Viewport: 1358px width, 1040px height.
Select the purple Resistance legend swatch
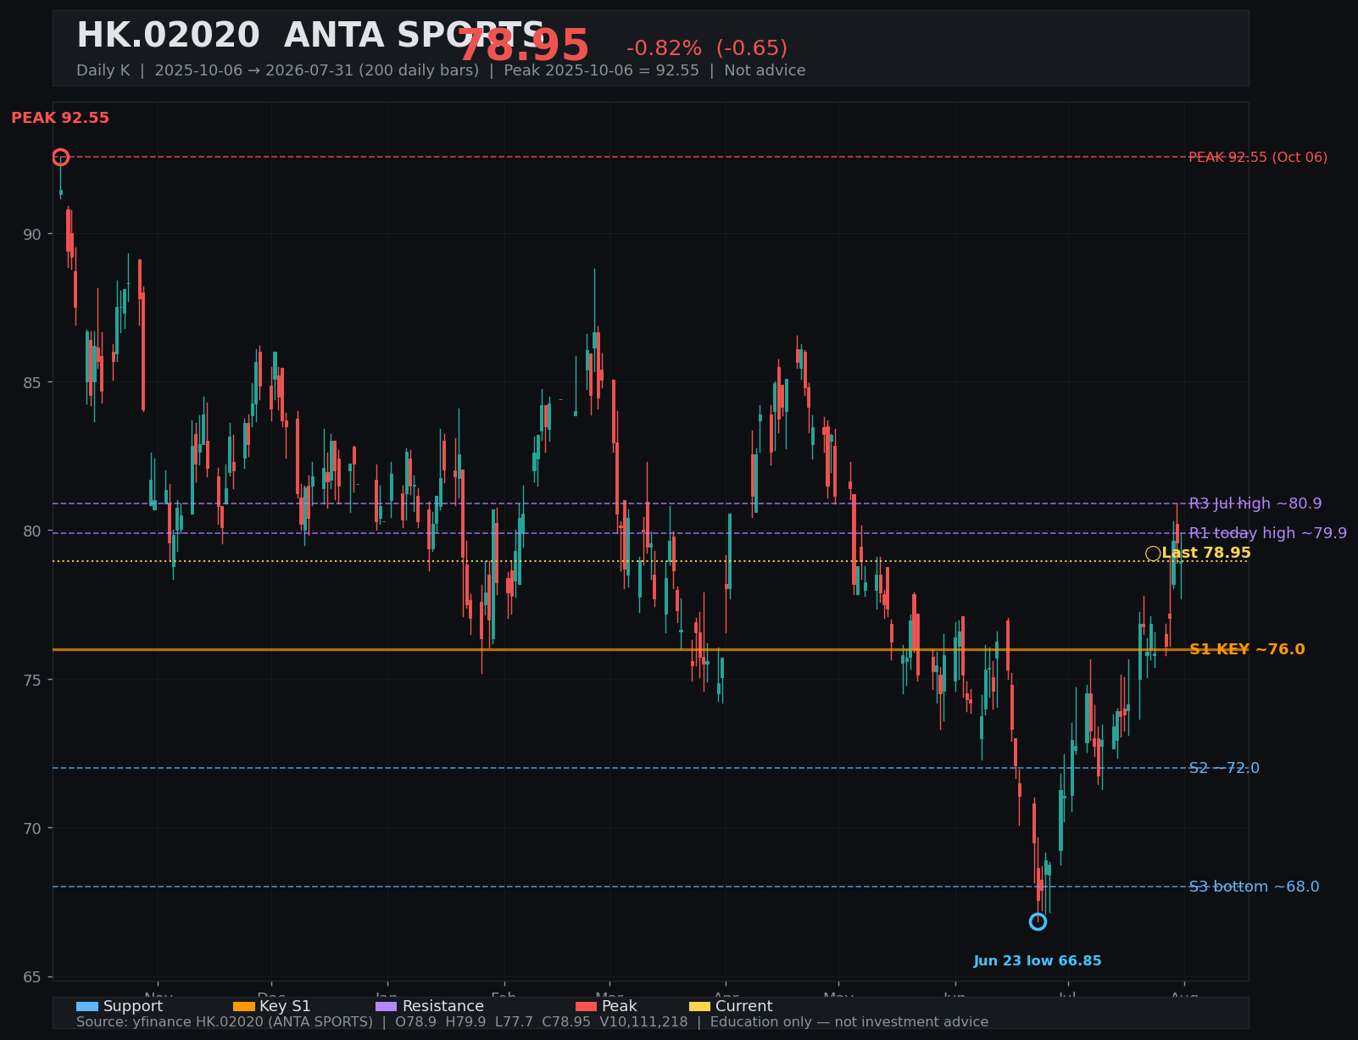[x=387, y=1007]
